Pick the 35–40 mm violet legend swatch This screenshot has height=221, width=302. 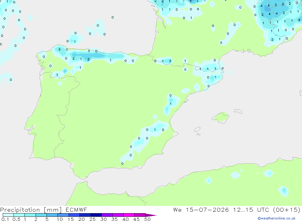[x=118, y=215]
